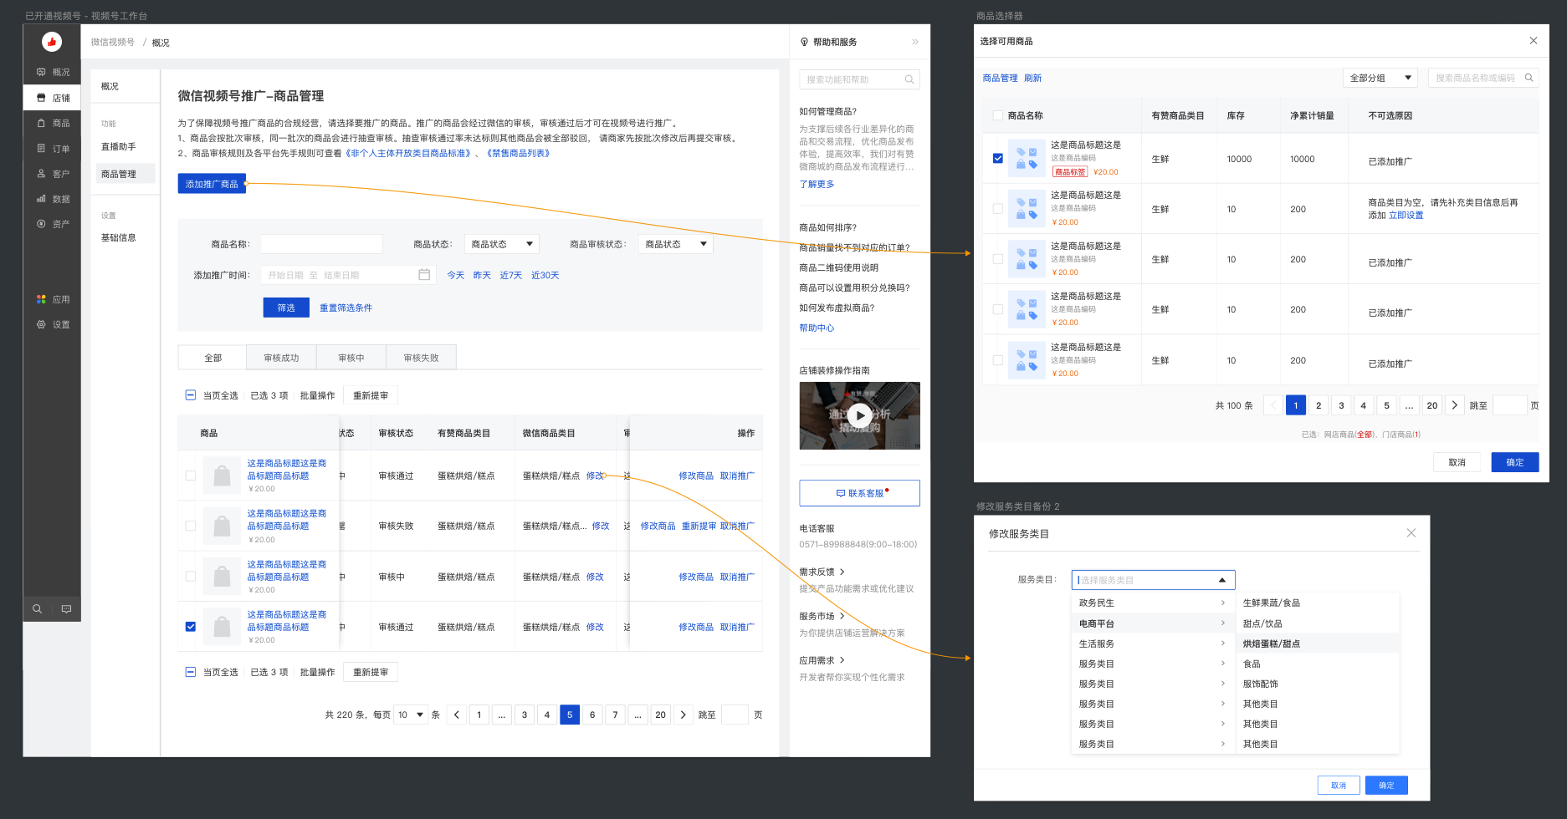Viewport: 1567px width, 819px height.
Task: Open 订单 orders in the sidebar
Action: point(53,149)
